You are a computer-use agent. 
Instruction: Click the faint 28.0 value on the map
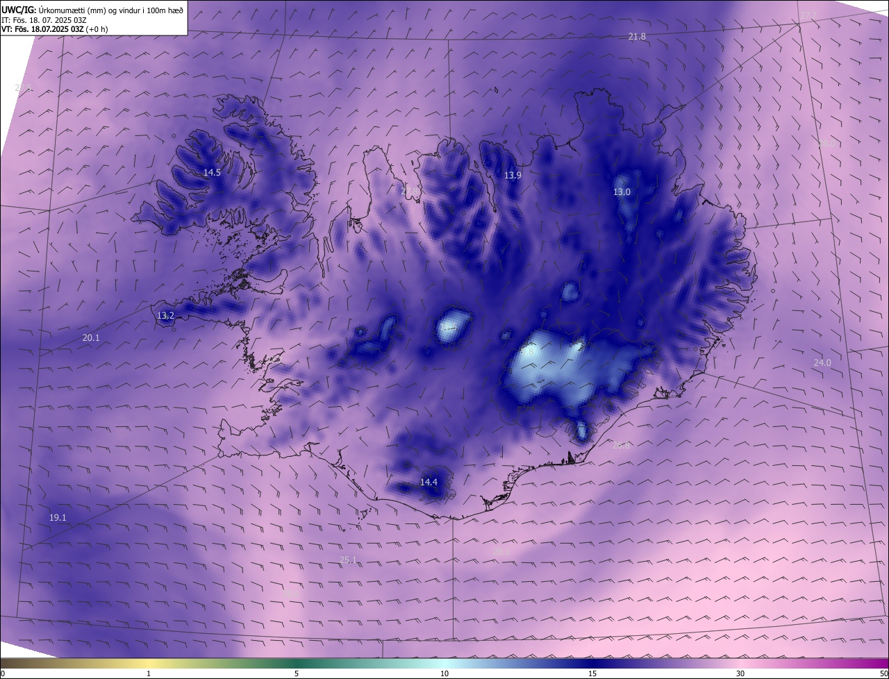(x=826, y=144)
